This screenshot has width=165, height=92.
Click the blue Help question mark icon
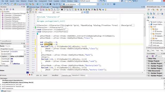[x=114, y=4]
